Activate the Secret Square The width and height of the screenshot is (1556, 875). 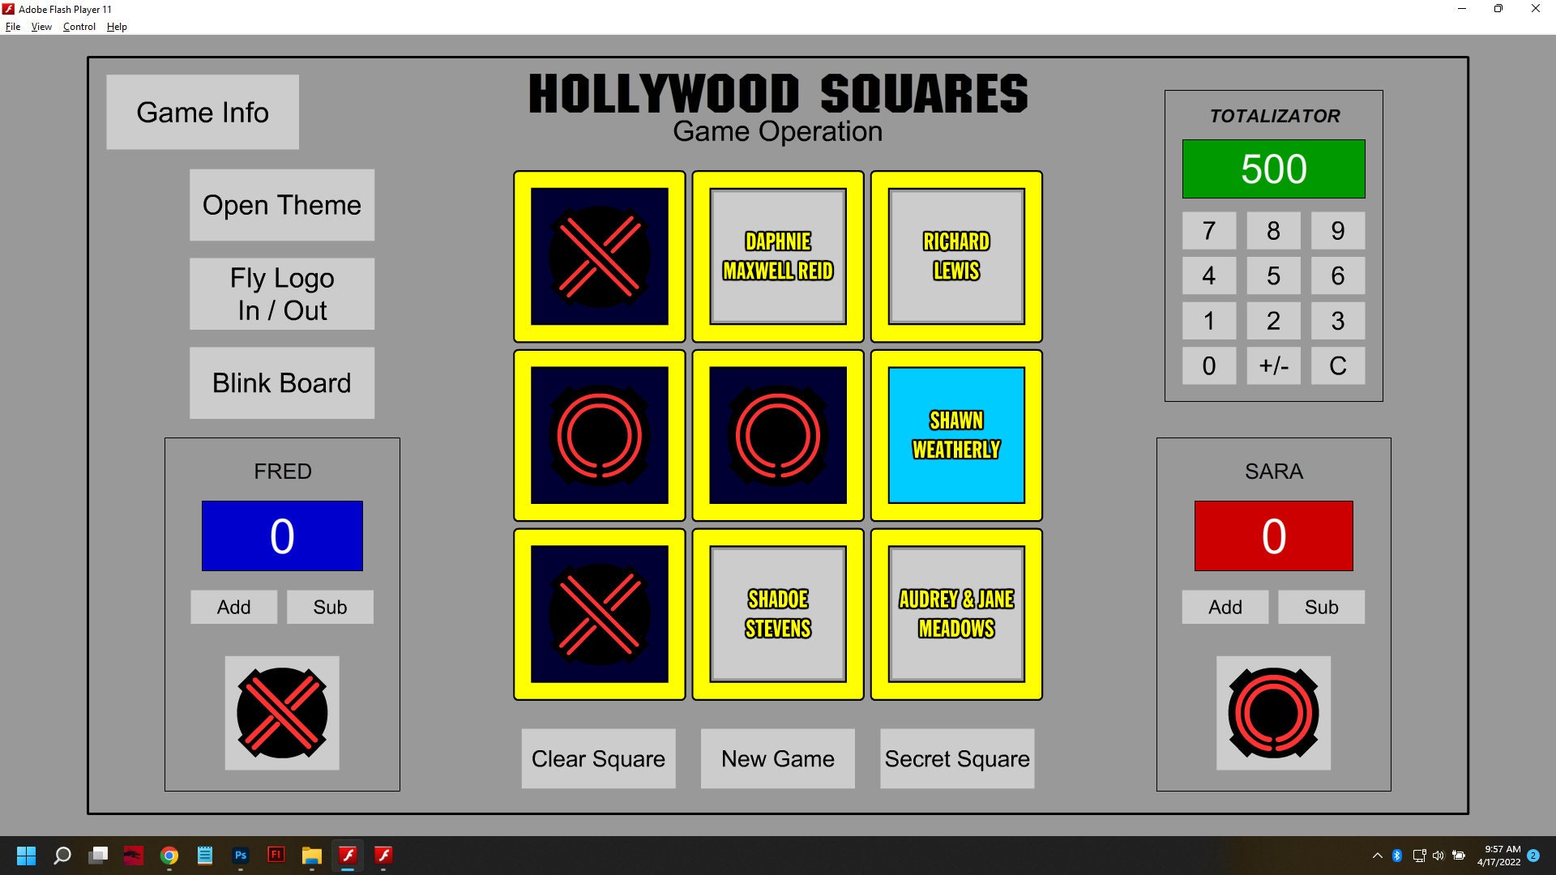tap(957, 758)
